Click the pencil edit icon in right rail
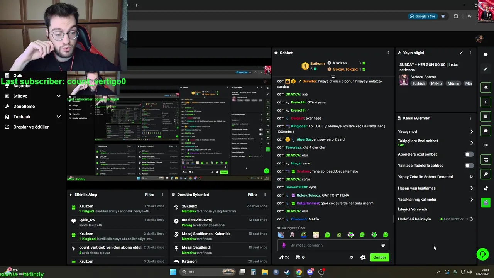Viewport: 494px width, 278px height. point(486,69)
